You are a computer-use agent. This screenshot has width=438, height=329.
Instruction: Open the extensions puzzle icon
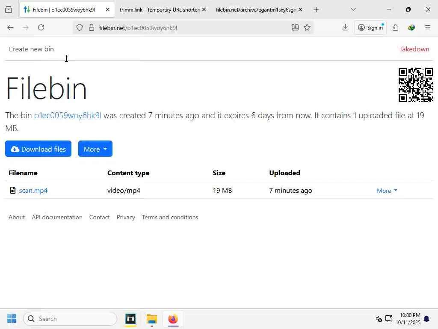[x=395, y=27]
